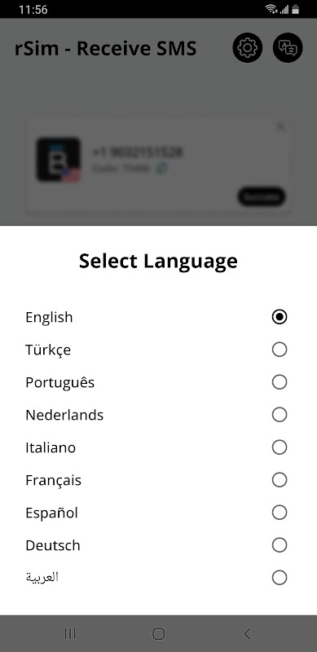Tap the Android back arrow
317x652 pixels.
click(247, 634)
